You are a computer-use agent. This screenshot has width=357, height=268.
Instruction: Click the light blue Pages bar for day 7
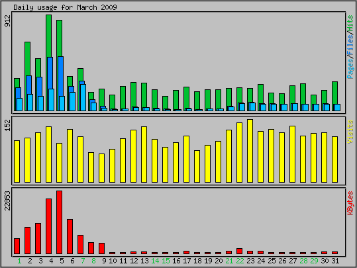coord(83,97)
